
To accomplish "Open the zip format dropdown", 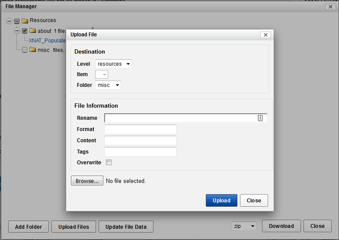I will pos(244,226).
